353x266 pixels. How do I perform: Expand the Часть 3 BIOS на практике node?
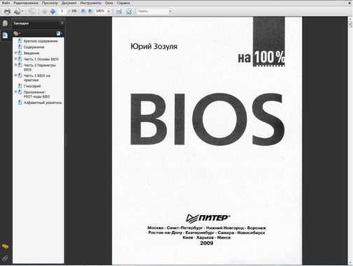coord(15,75)
